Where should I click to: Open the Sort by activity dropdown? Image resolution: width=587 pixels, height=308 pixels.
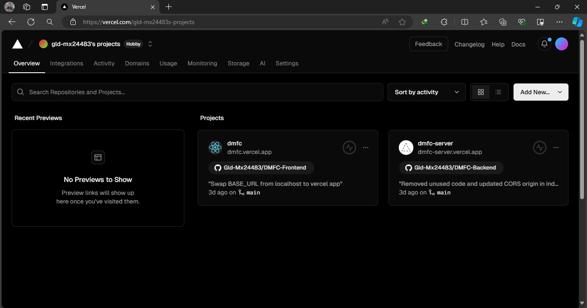(x=426, y=92)
